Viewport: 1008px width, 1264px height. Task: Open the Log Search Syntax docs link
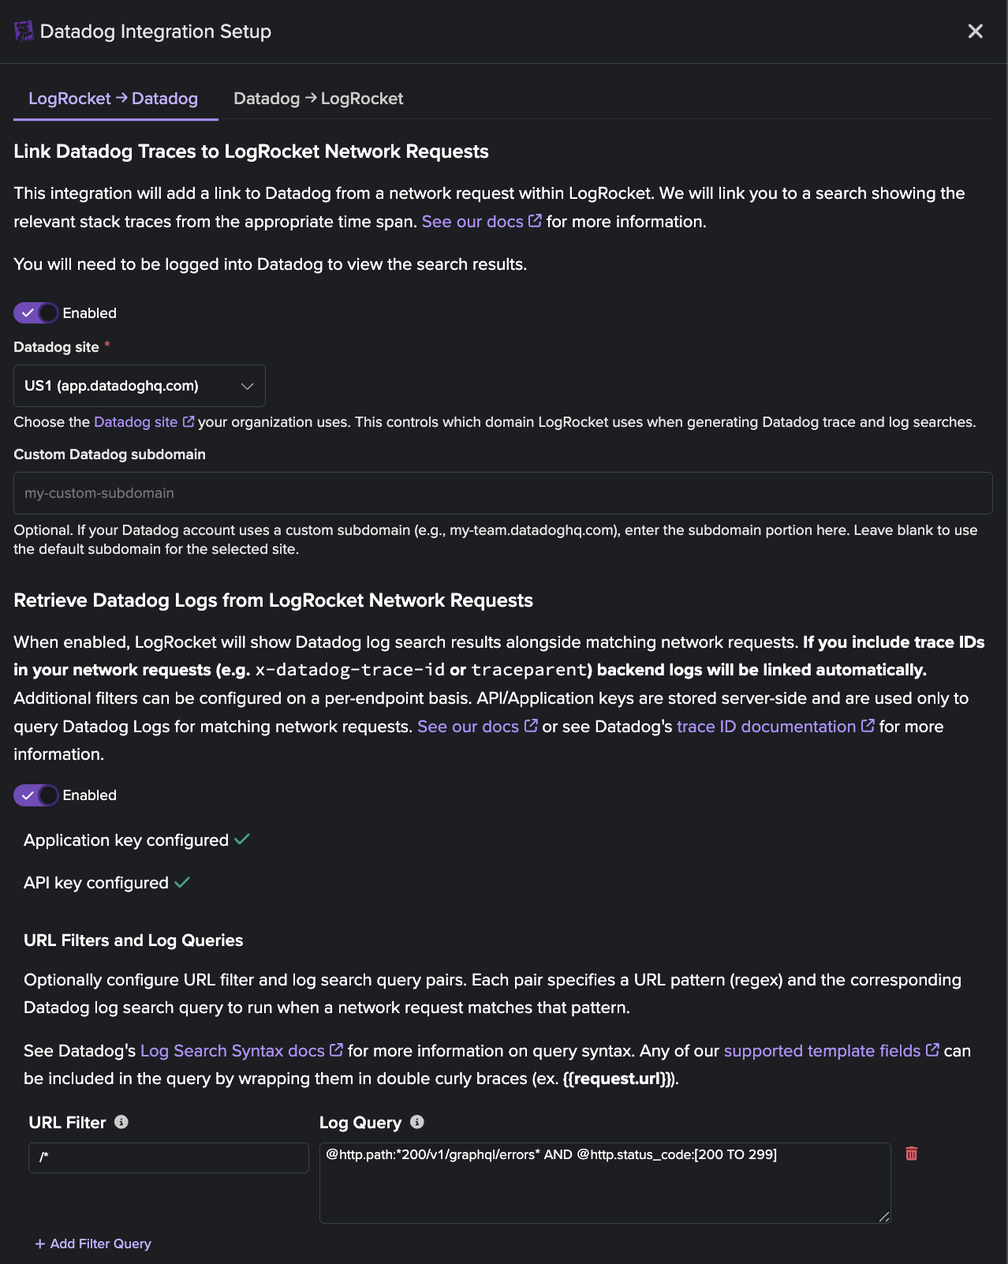point(233,1051)
